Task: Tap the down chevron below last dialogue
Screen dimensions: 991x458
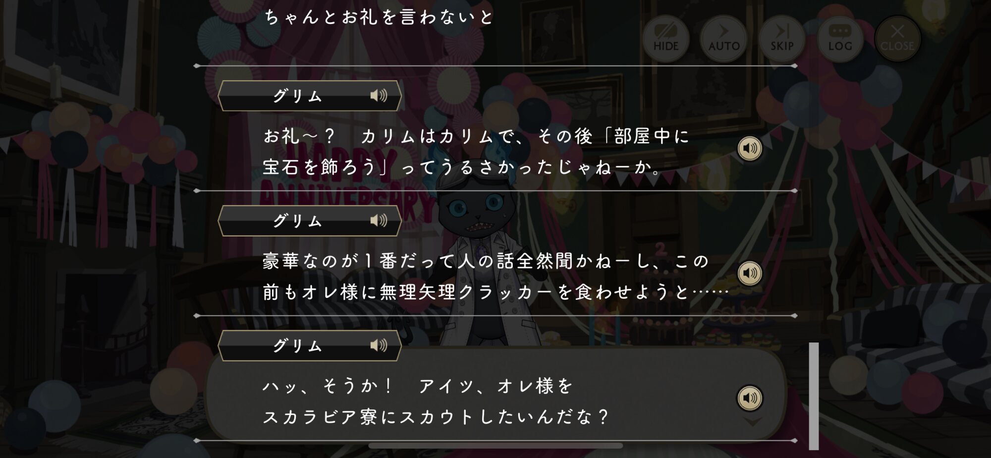Action: coord(753,422)
